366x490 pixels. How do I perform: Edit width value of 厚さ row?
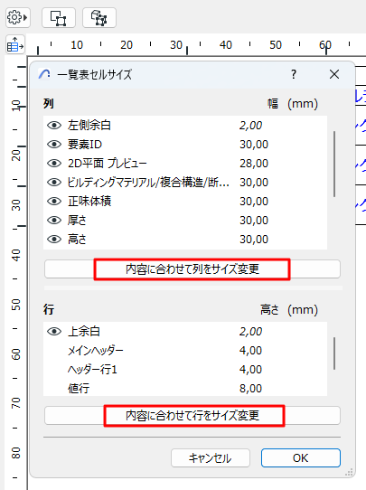(x=254, y=221)
